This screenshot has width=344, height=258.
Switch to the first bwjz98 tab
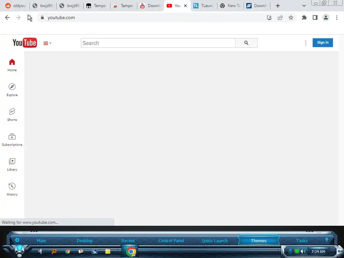point(43,6)
